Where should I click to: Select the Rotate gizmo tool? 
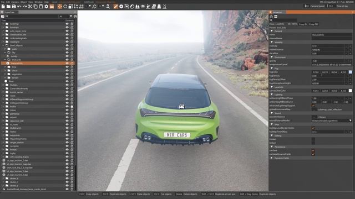[x=65, y=7]
